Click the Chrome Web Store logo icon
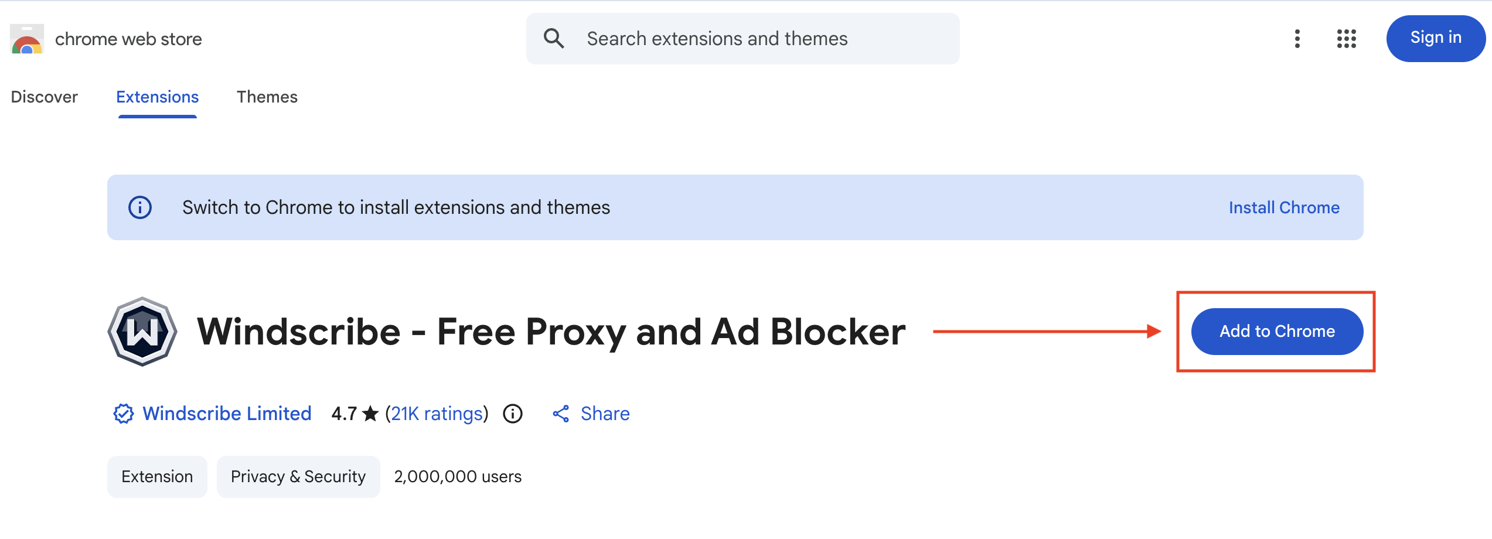This screenshot has height=539, width=1492. [x=27, y=39]
